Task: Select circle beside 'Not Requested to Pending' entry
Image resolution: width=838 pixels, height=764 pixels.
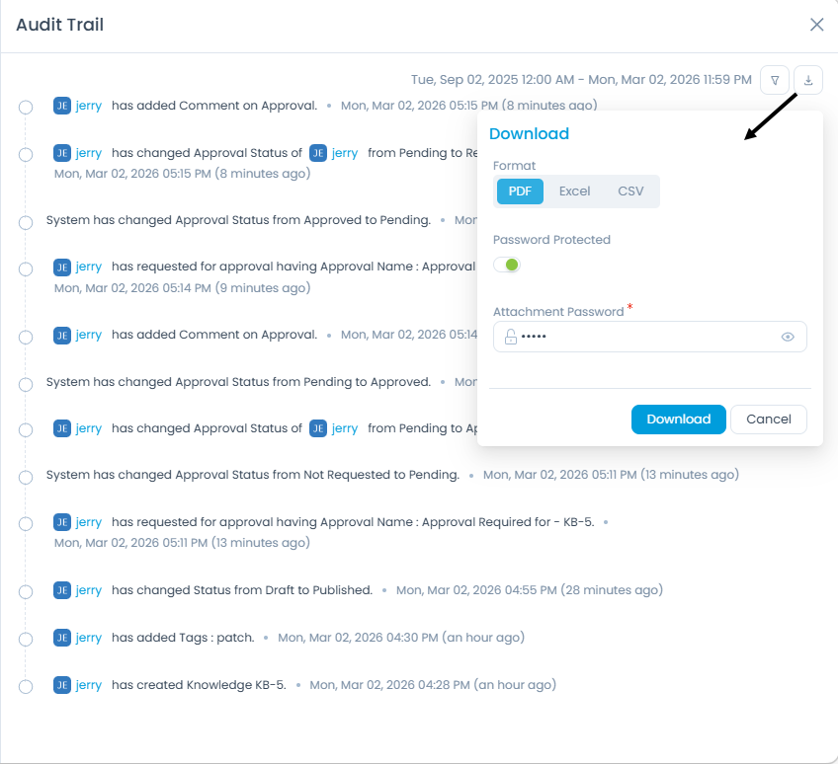Action: point(25,476)
